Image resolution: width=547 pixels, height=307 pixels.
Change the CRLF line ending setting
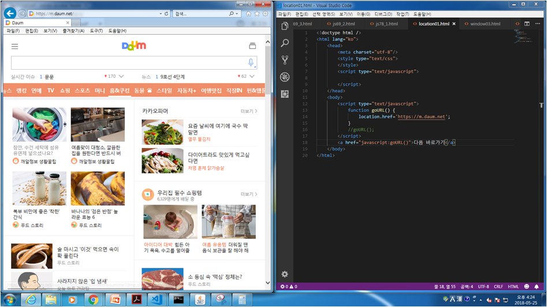[x=498, y=286]
